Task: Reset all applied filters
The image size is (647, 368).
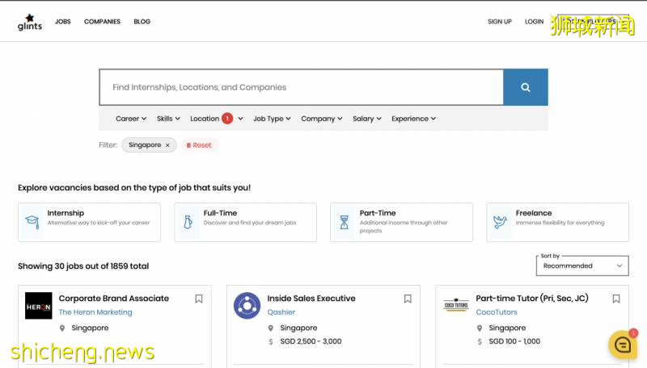Action: coord(199,145)
